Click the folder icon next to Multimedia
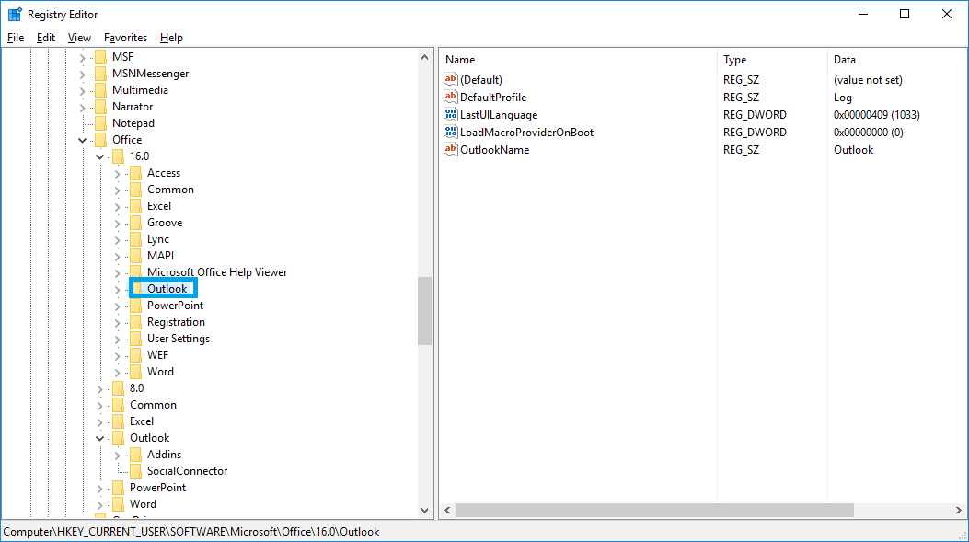Viewport: 969px width, 542px height. 100,90
